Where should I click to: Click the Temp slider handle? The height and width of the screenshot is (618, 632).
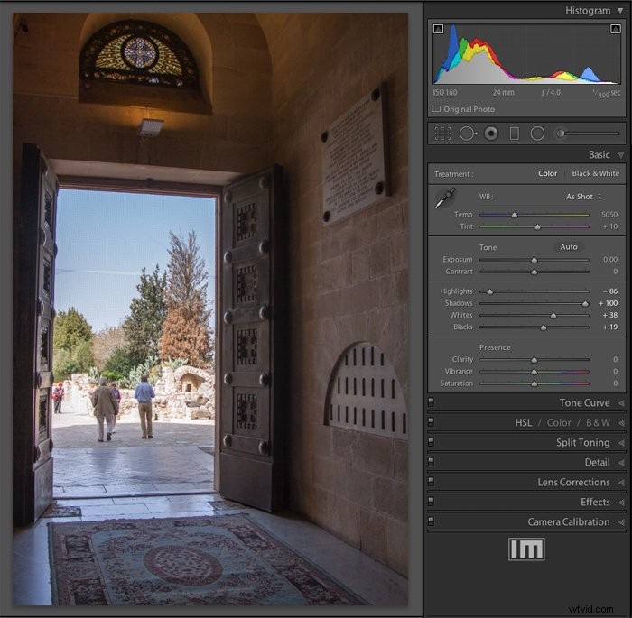pyautogui.click(x=515, y=215)
